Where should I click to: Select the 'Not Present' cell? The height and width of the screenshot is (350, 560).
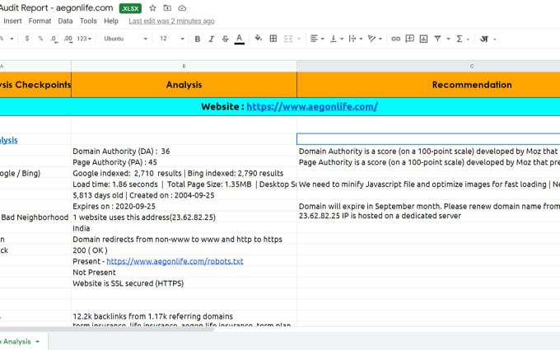[184, 272]
